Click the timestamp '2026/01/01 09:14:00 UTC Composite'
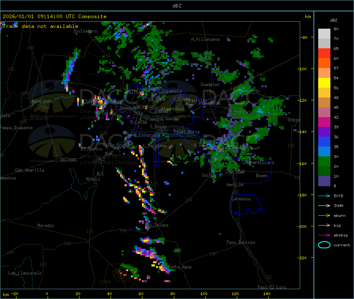Image resolution: width=354 pixels, height=299 pixels. click(54, 17)
